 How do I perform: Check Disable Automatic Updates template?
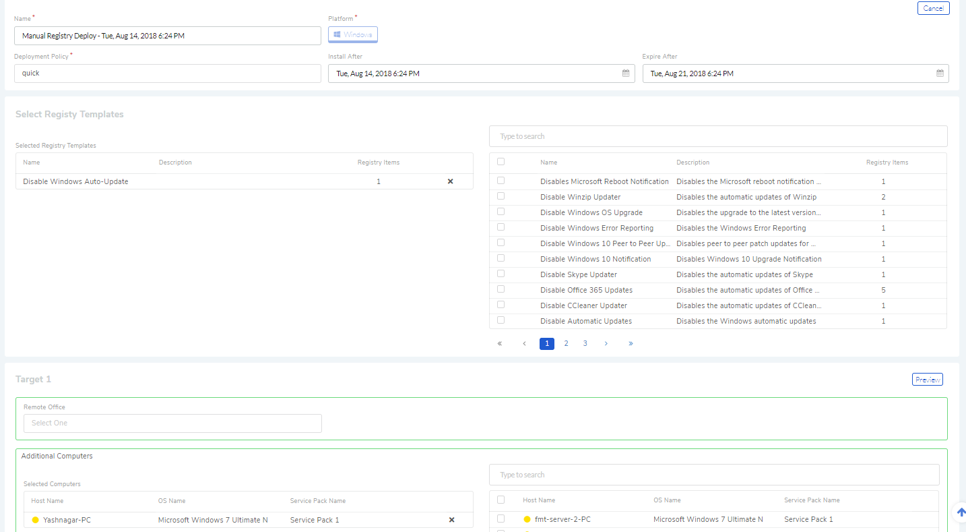(x=501, y=320)
